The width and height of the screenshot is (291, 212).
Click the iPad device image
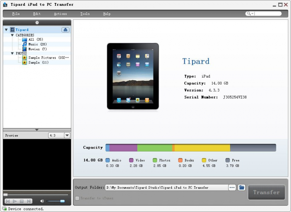click(x=133, y=76)
